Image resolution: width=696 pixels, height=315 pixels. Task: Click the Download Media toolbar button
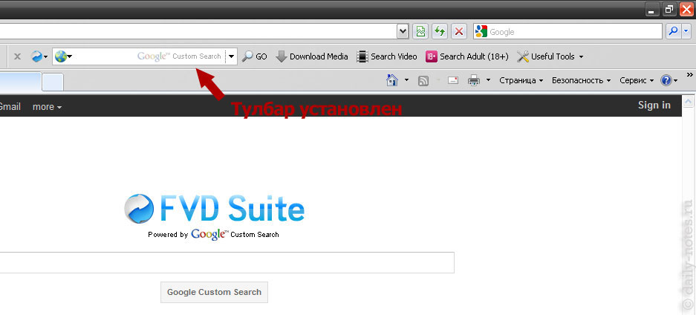pos(312,56)
